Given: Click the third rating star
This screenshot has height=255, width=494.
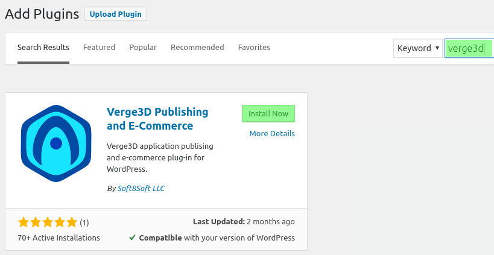Looking at the screenshot, I should point(48,222).
